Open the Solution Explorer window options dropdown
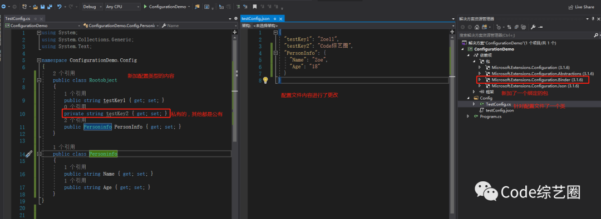This screenshot has height=219, width=601. pyautogui.click(x=588, y=18)
